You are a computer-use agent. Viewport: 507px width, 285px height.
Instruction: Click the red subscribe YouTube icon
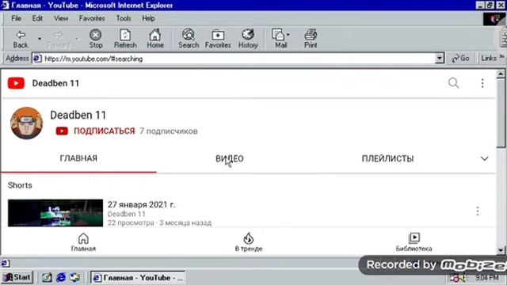coord(62,131)
